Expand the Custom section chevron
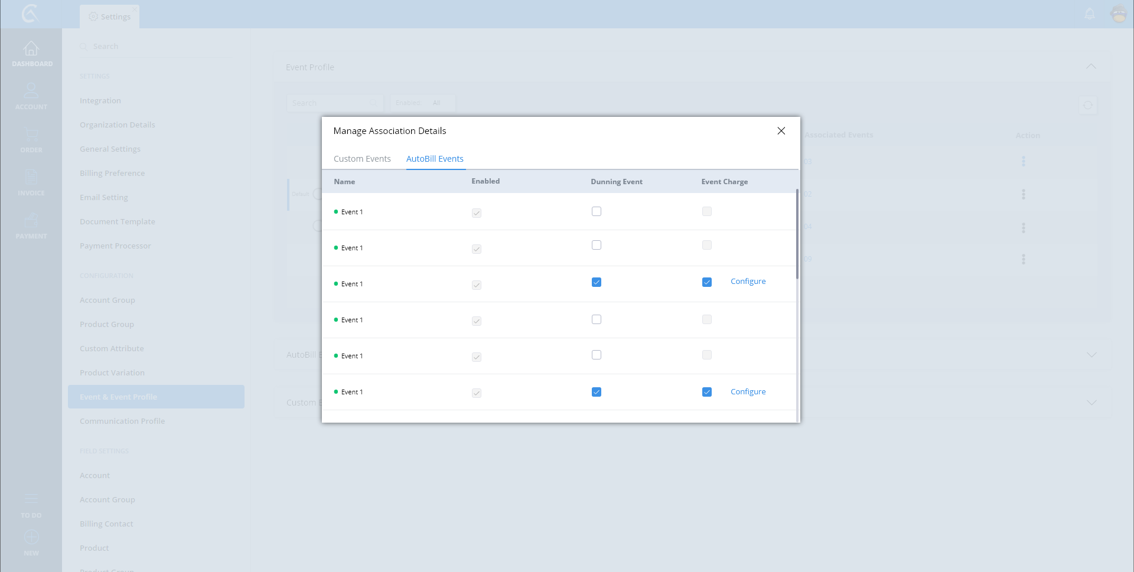The height and width of the screenshot is (572, 1134). click(1091, 403)
